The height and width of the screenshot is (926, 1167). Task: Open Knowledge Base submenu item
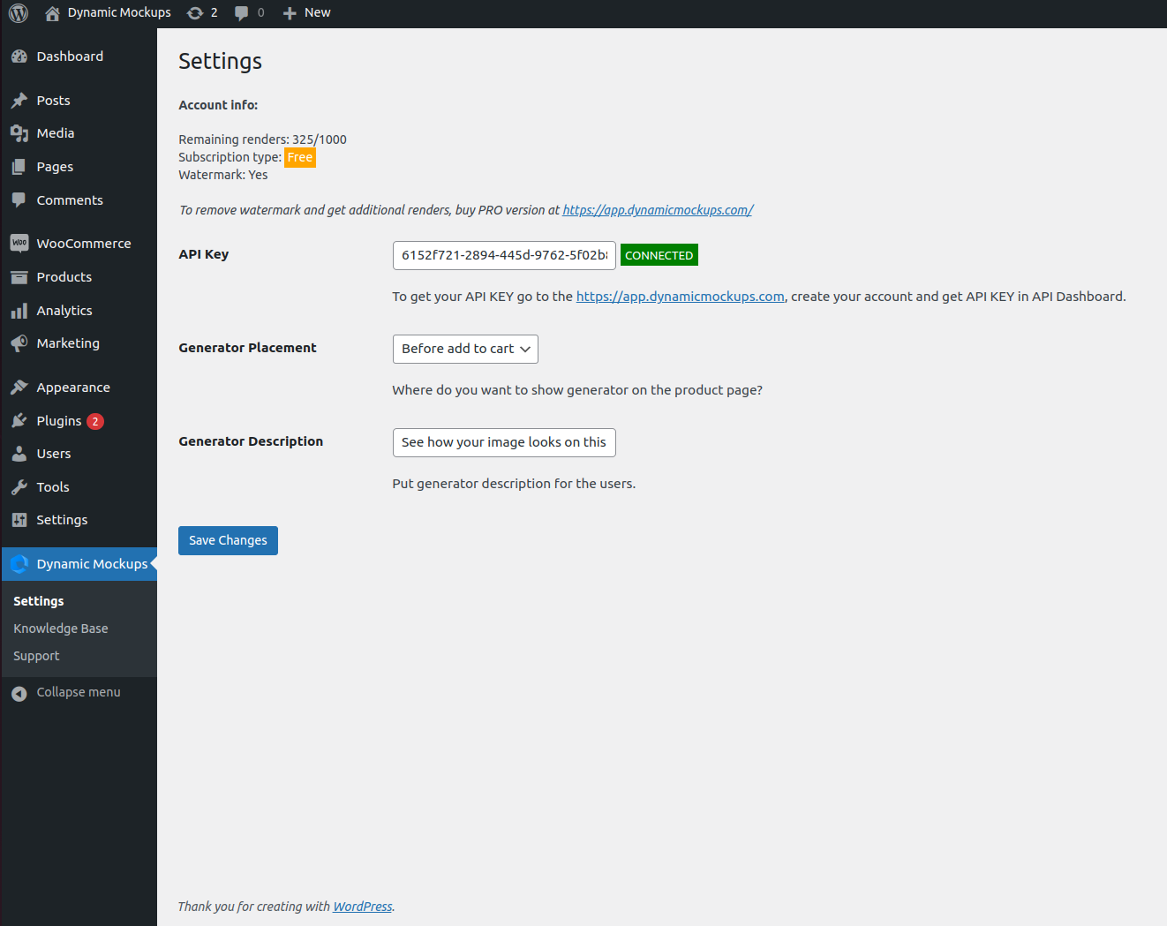click(61, 629)
